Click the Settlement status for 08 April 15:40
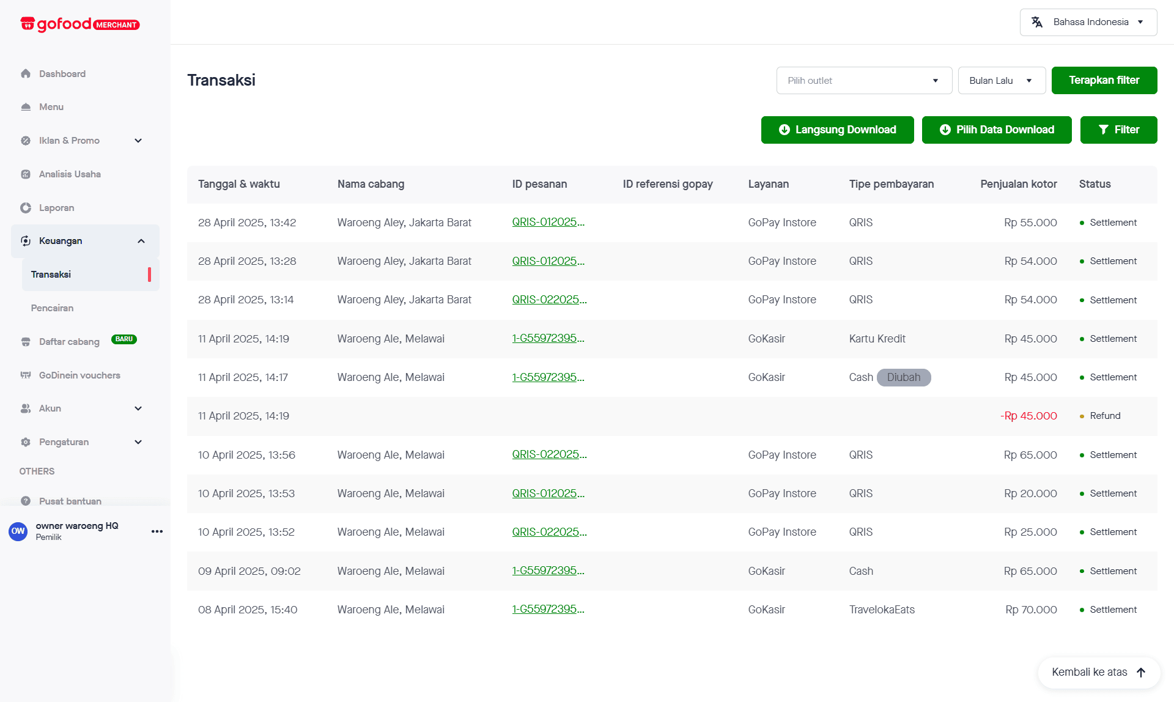The image size is (1174, 702). tap(1113, 610)
